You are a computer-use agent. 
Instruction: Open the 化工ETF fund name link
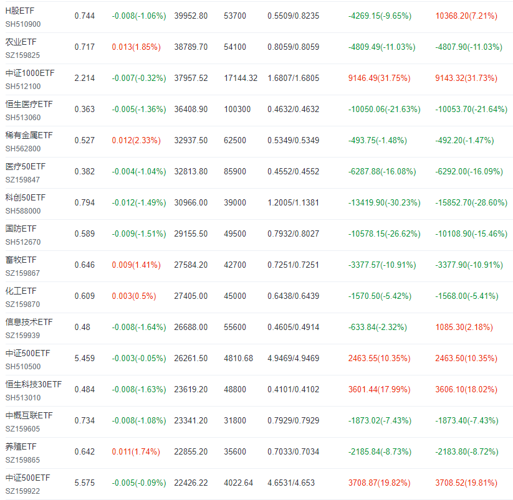pos(21,291)
